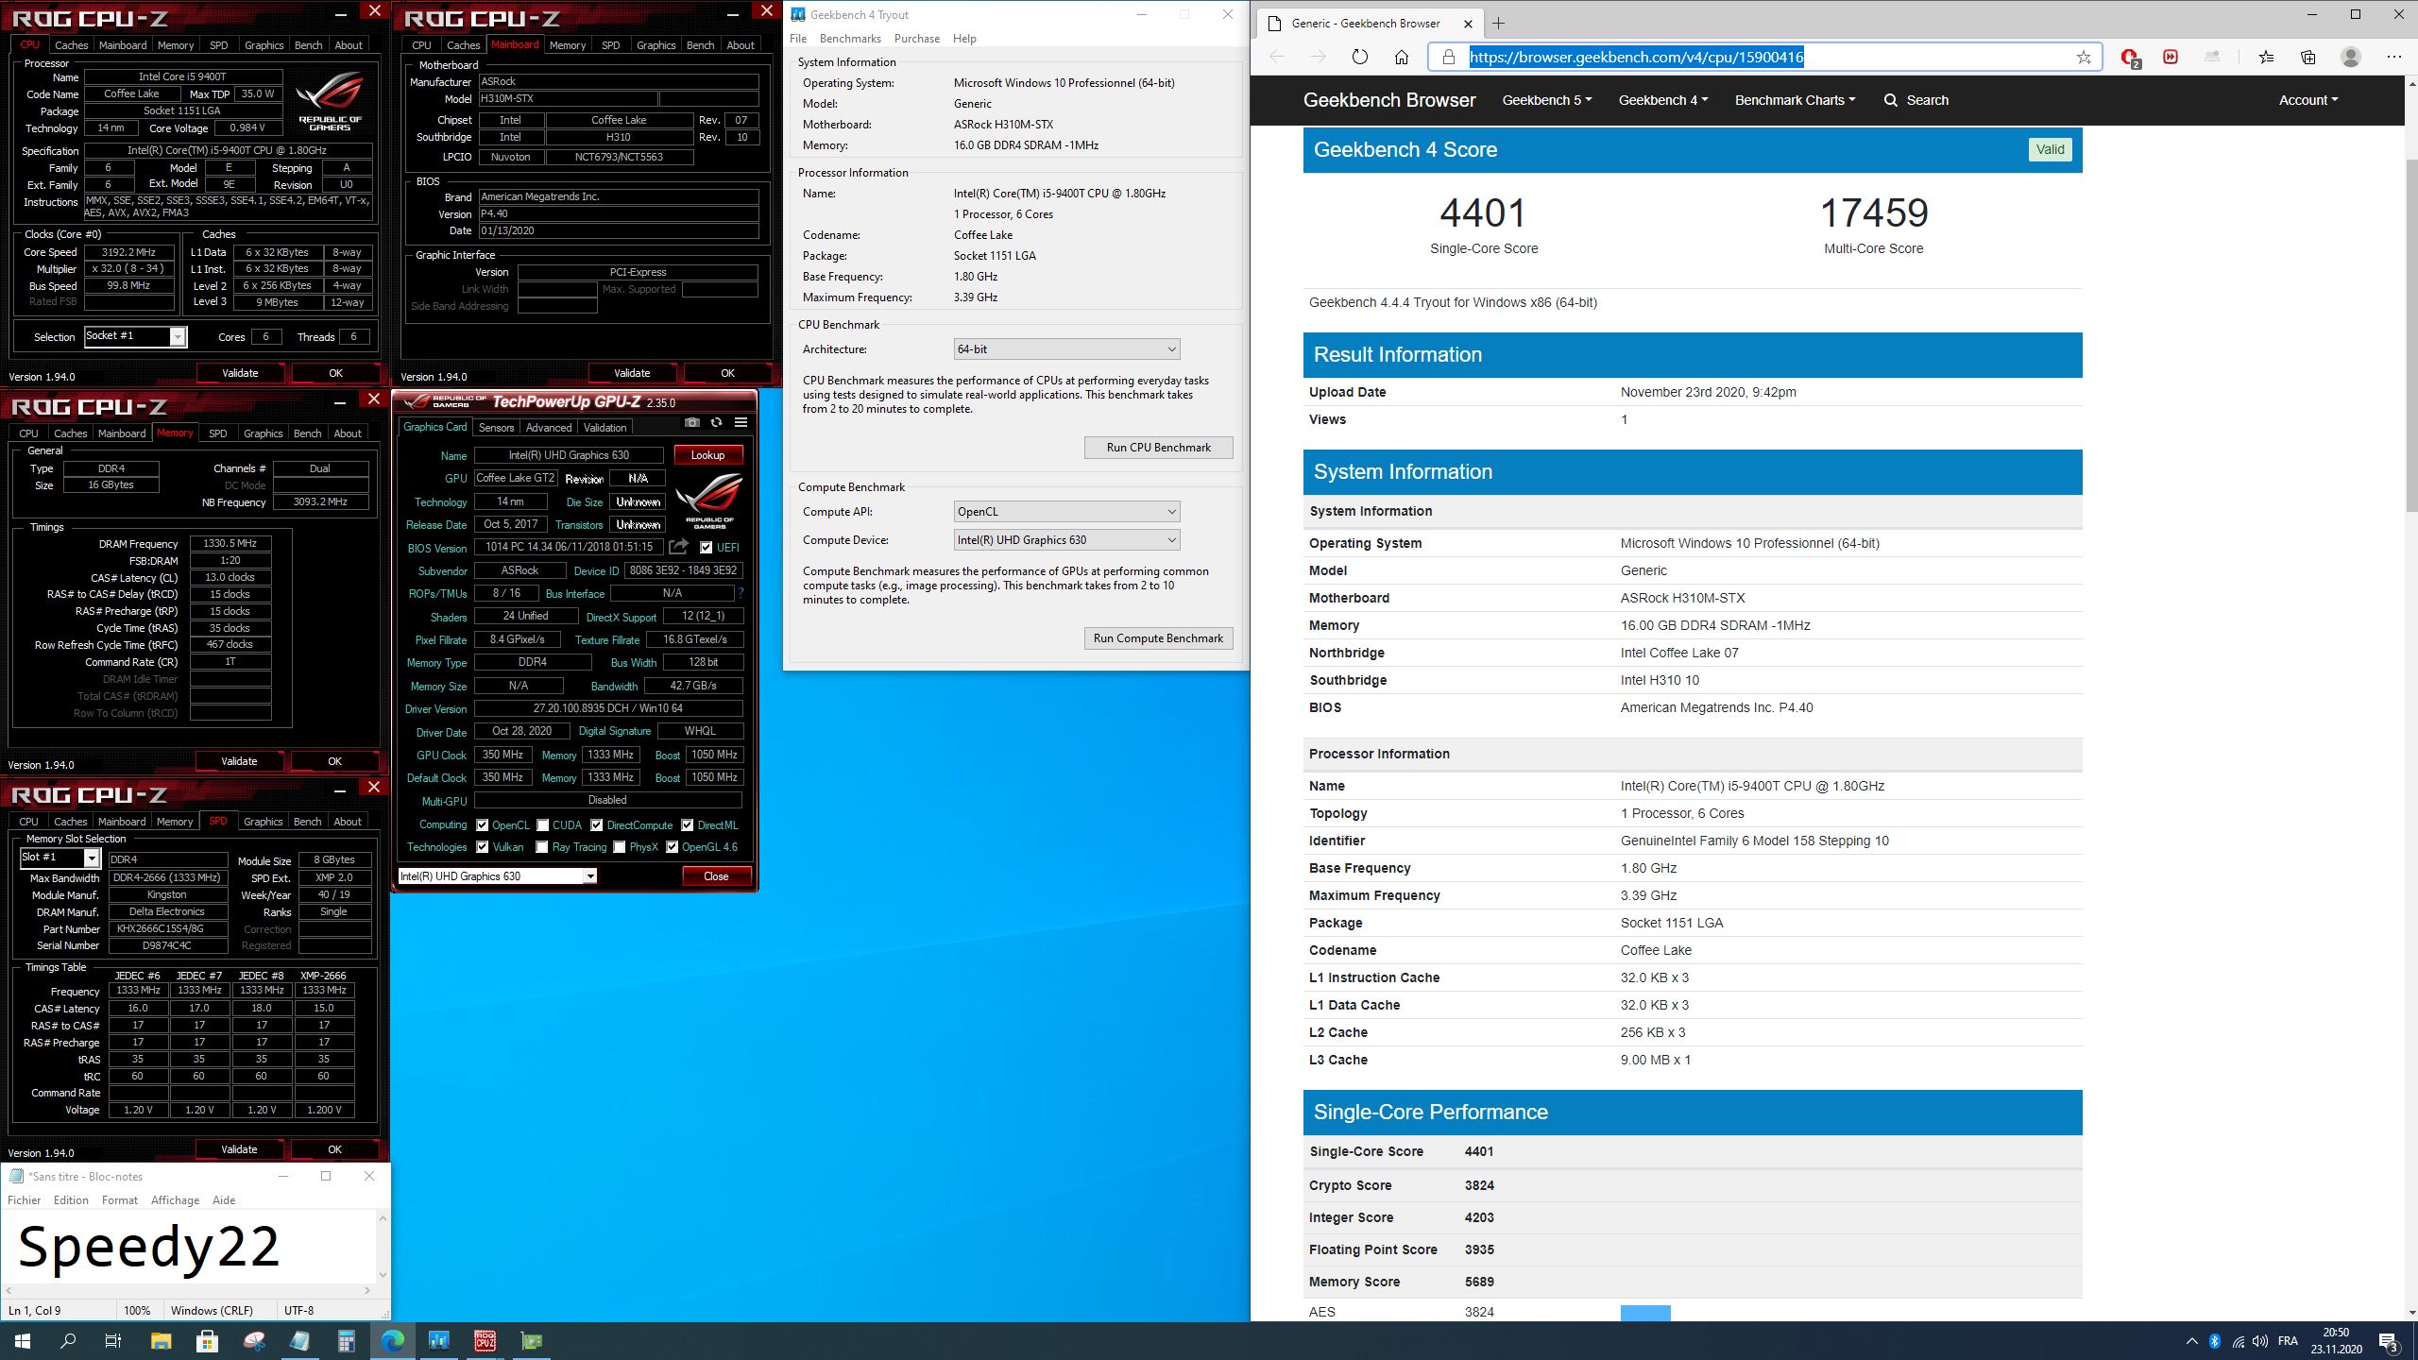Viewport: 2418px width, 1360px height.
Task: Switch to the Advanced tab in GPU-Z
Action: [549, 428]
